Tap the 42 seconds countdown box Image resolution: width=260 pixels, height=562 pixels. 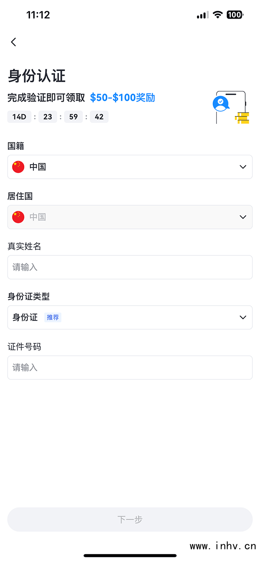click(x=99, y=117)
